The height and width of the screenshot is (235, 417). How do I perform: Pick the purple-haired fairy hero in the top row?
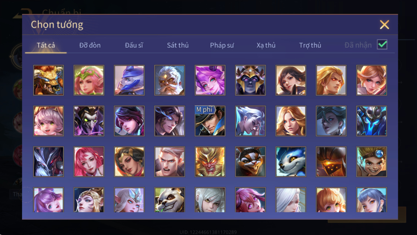210,80
